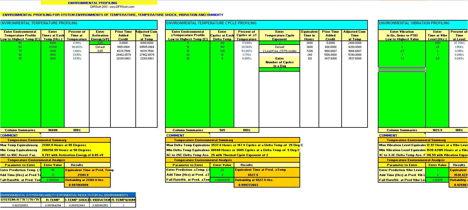Select the 1.954% percent of time cell
Viewport: 468px width, 210px height.
pyautogui.click(x=459, y=47)
